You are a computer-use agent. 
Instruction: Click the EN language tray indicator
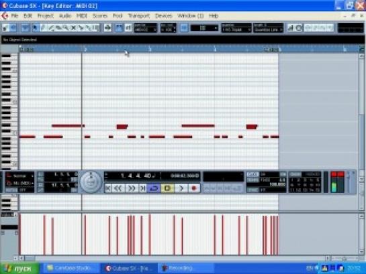310,269
